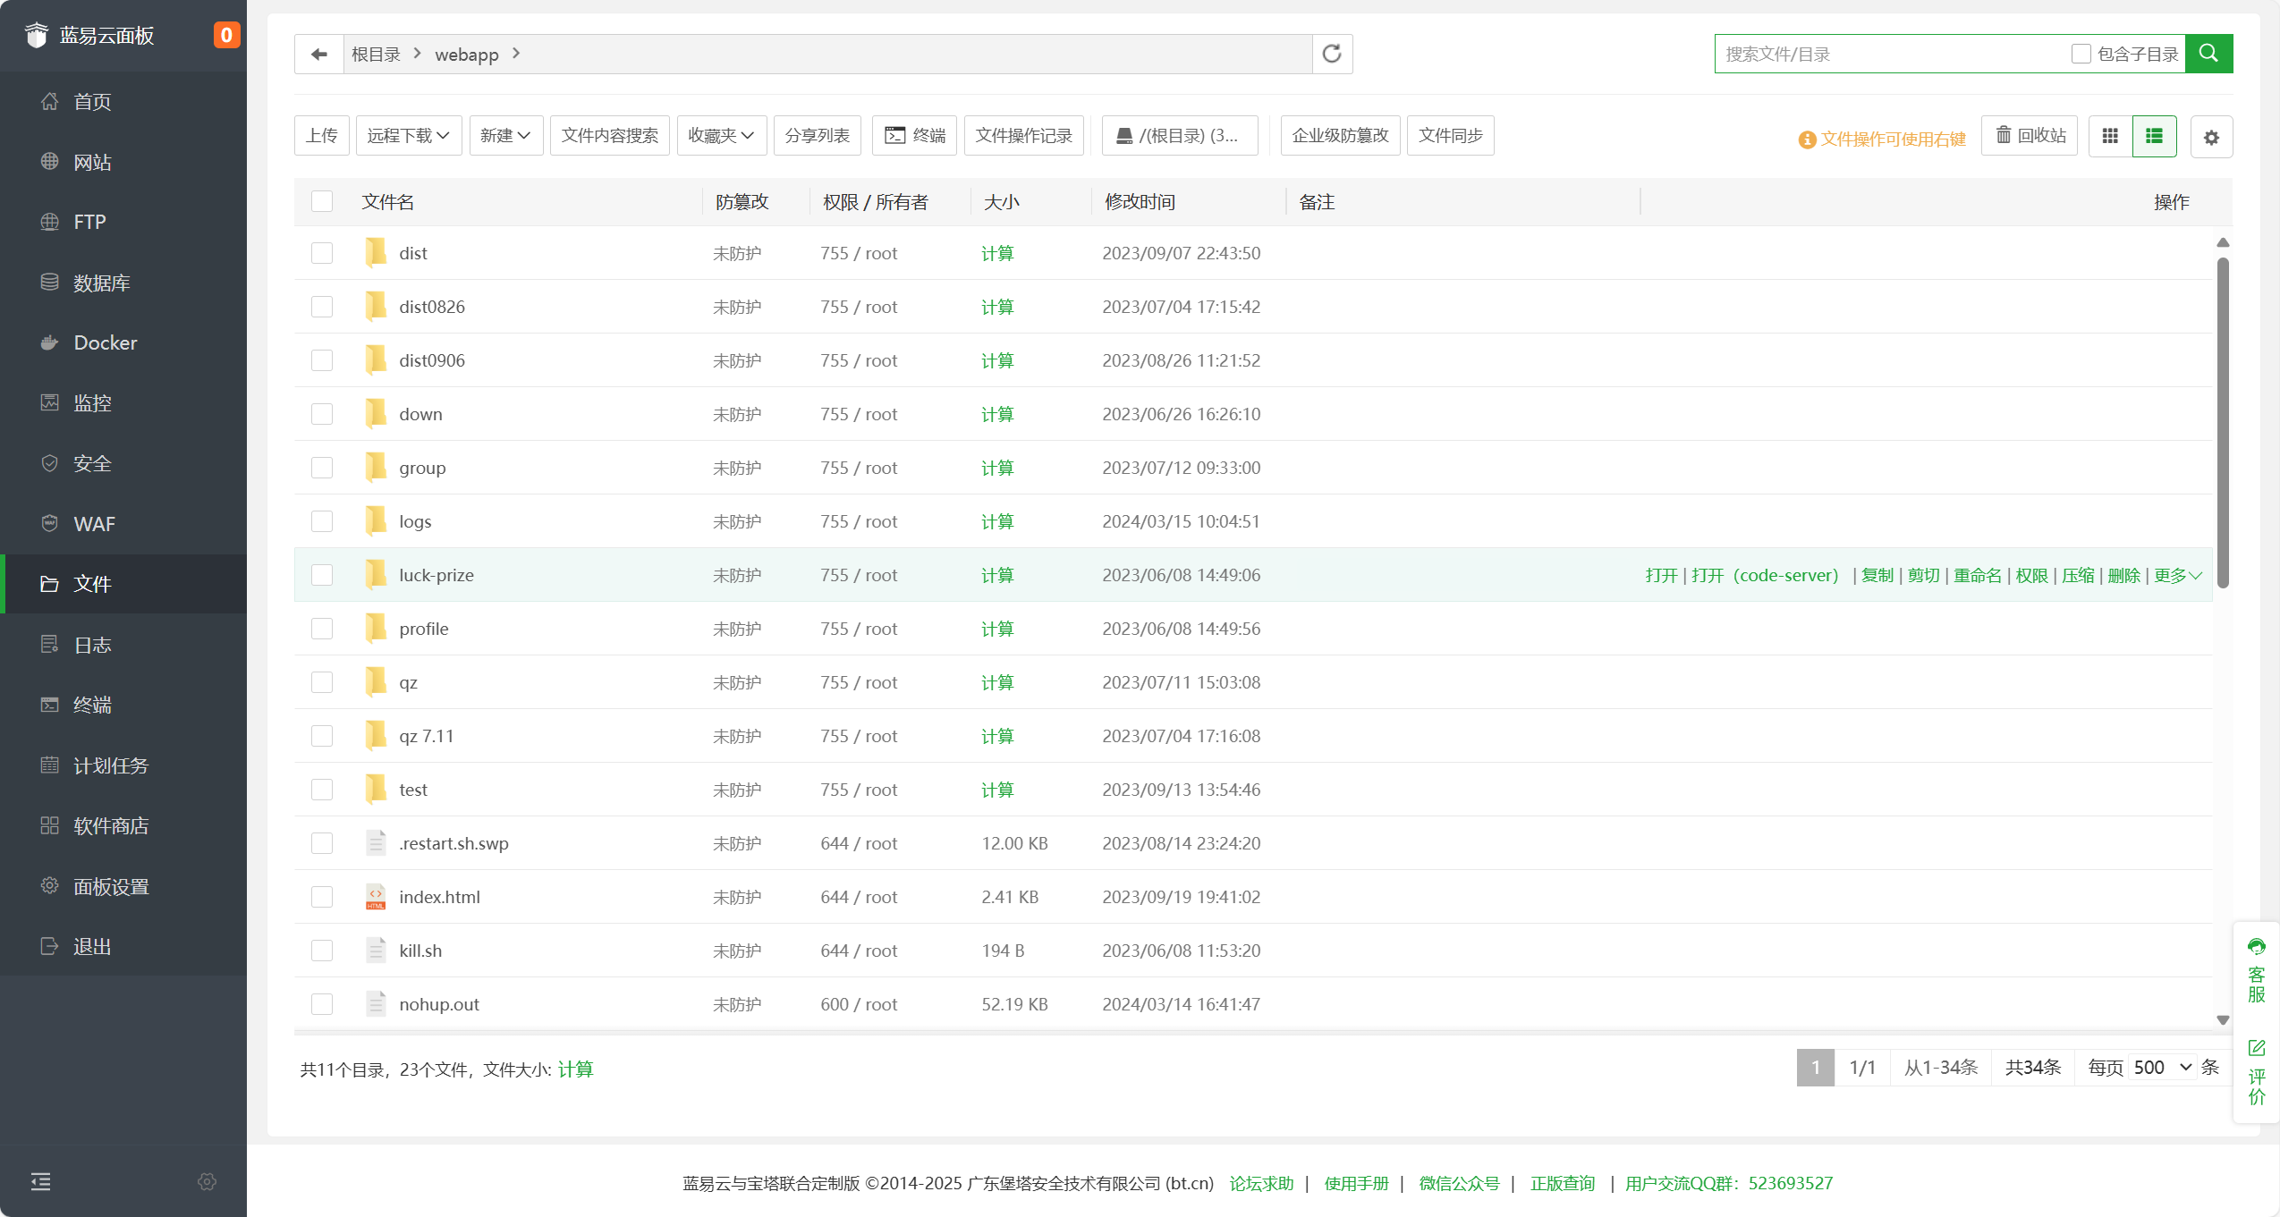Click the scrollbar down arrow
Viewport: 2280px width, 1217px height.
pos(2223,1019)
